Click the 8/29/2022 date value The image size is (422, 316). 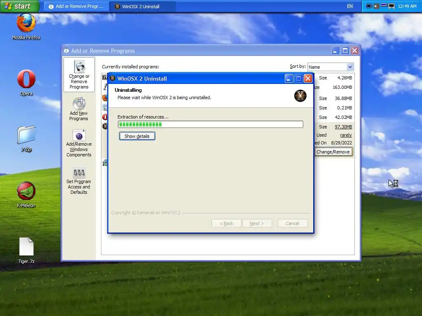tap(341, 143)
